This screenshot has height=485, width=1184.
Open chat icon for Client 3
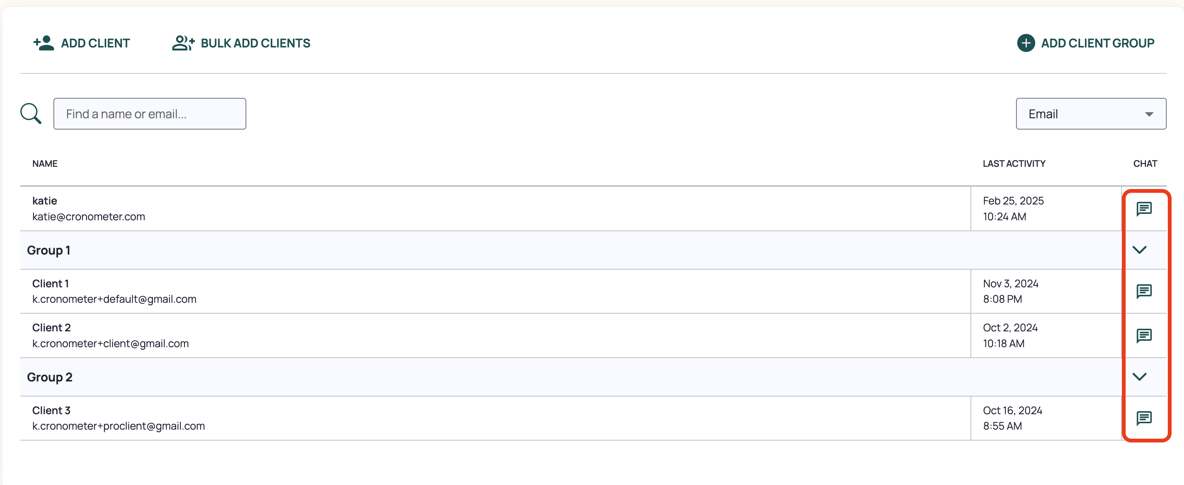pyautogui.click(x=1144, y=418)
